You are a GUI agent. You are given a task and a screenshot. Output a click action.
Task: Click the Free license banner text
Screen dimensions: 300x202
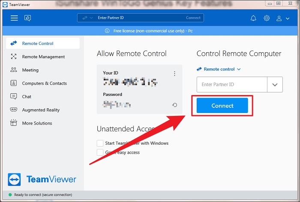tap(153, 31)
